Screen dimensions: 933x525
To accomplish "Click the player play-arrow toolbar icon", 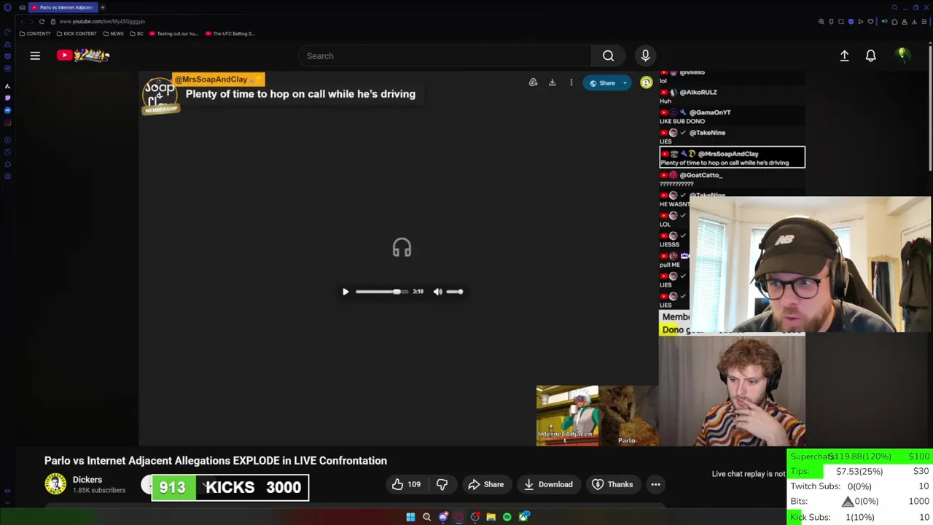I will (860, 22).
